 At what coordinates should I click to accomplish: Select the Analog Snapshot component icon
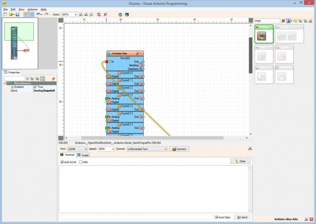click(262, 36)
